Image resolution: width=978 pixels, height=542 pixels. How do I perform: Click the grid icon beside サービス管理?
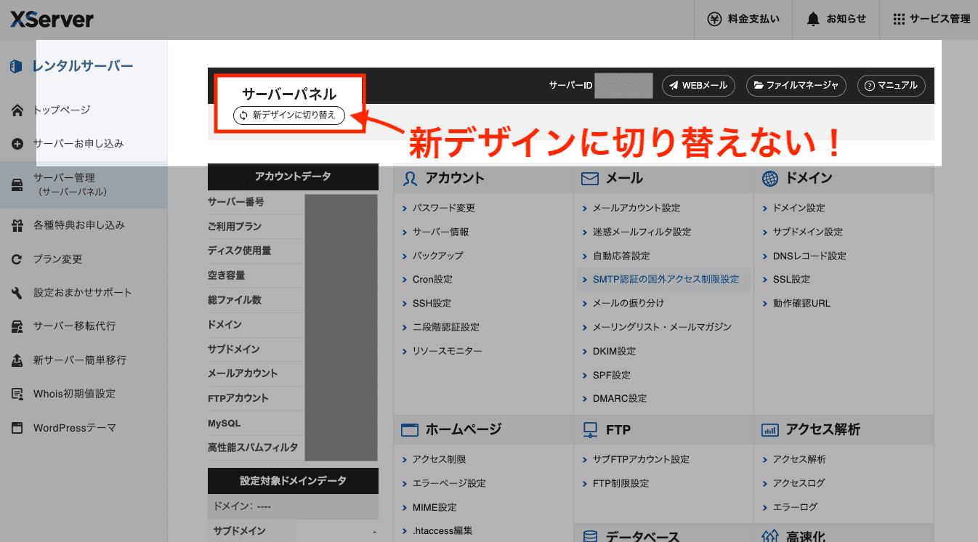click(899, 20)
